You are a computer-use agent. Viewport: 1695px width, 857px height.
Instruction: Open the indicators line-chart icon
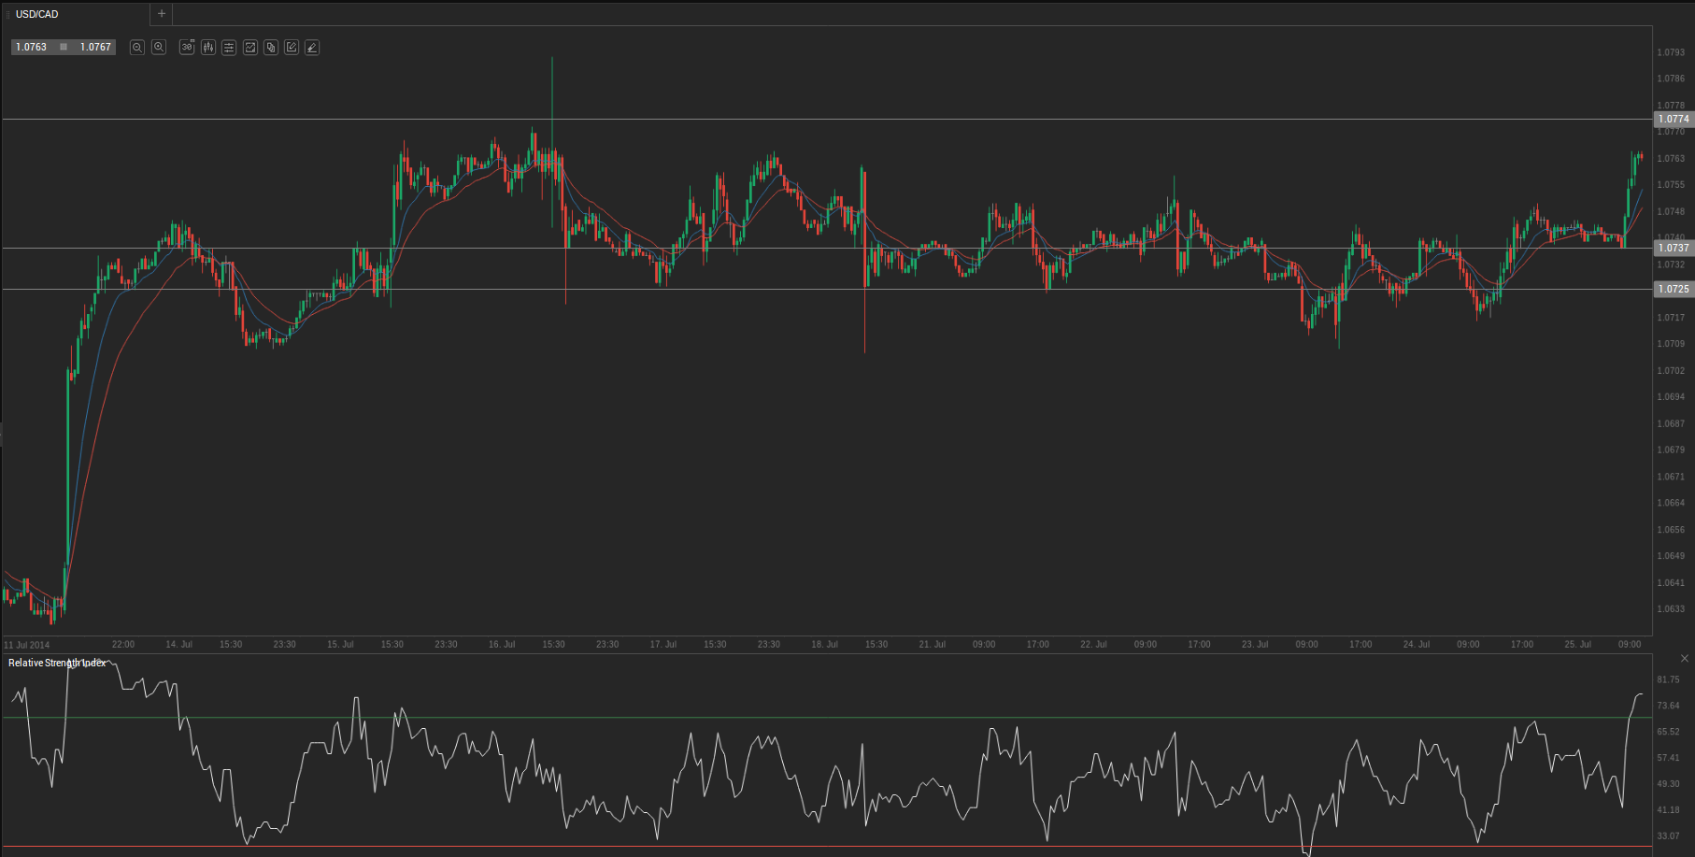coord(250,48)
